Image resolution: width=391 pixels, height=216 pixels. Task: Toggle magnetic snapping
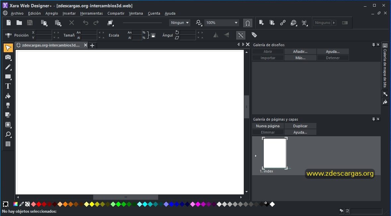click(x=248, y=23)
